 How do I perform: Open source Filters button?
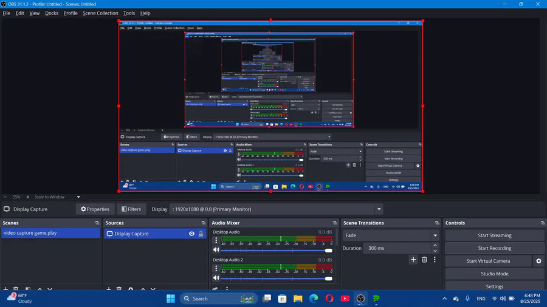(x=131, y=209)
